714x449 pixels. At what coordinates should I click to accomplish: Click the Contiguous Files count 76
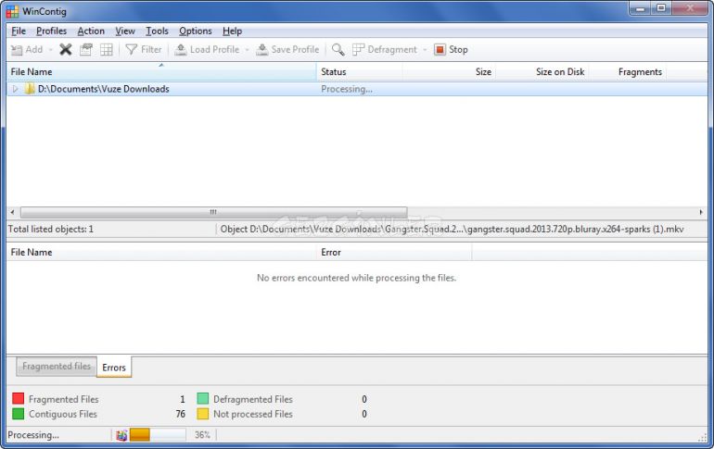[180, 414]
